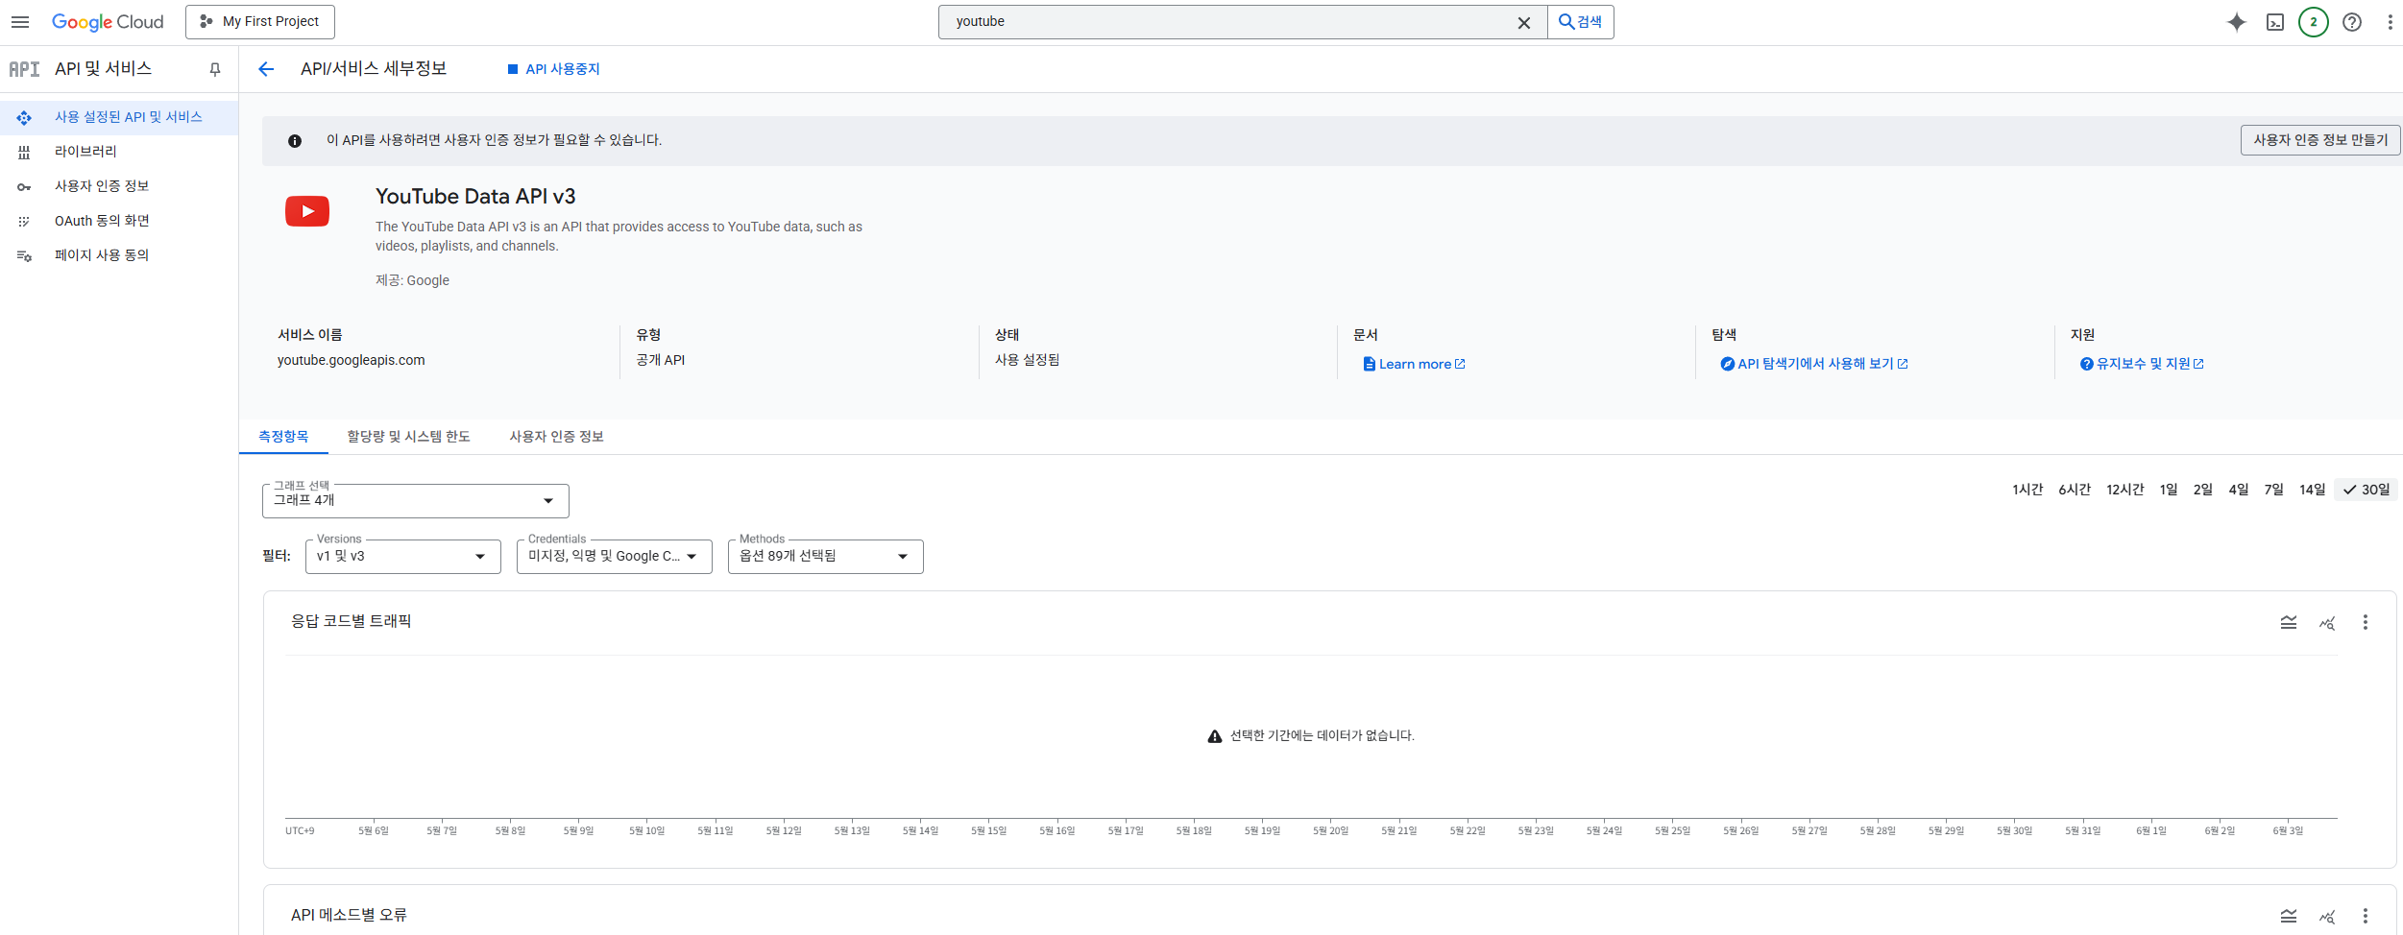2403x935 pixels.
Task: Click the API 사용중지 button
Action: pyautogui.click(x=553, y=69)
